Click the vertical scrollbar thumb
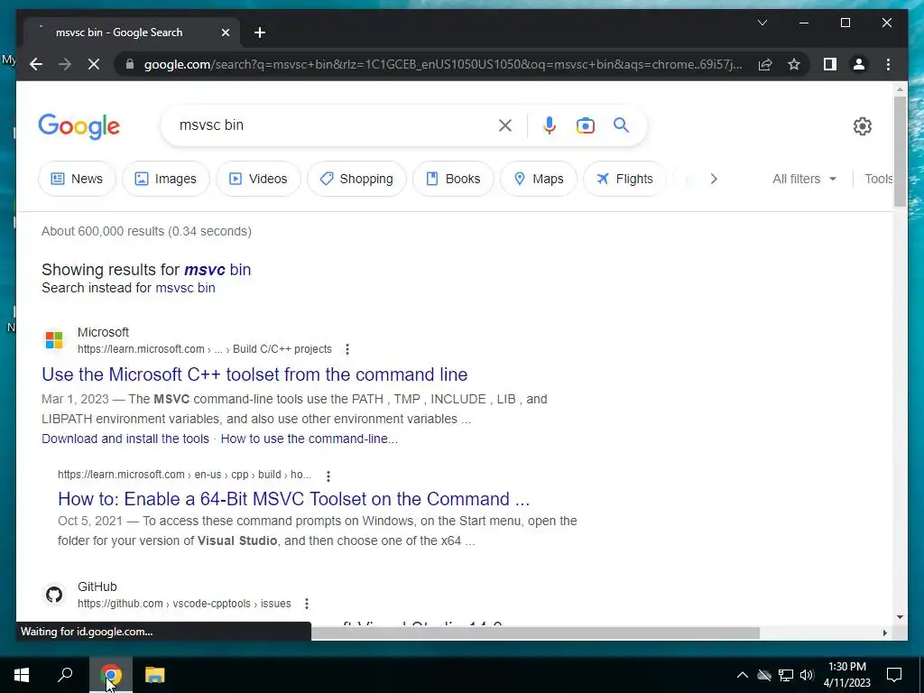The width and height of the screenshot is (924, 693). tap(900, 152)
